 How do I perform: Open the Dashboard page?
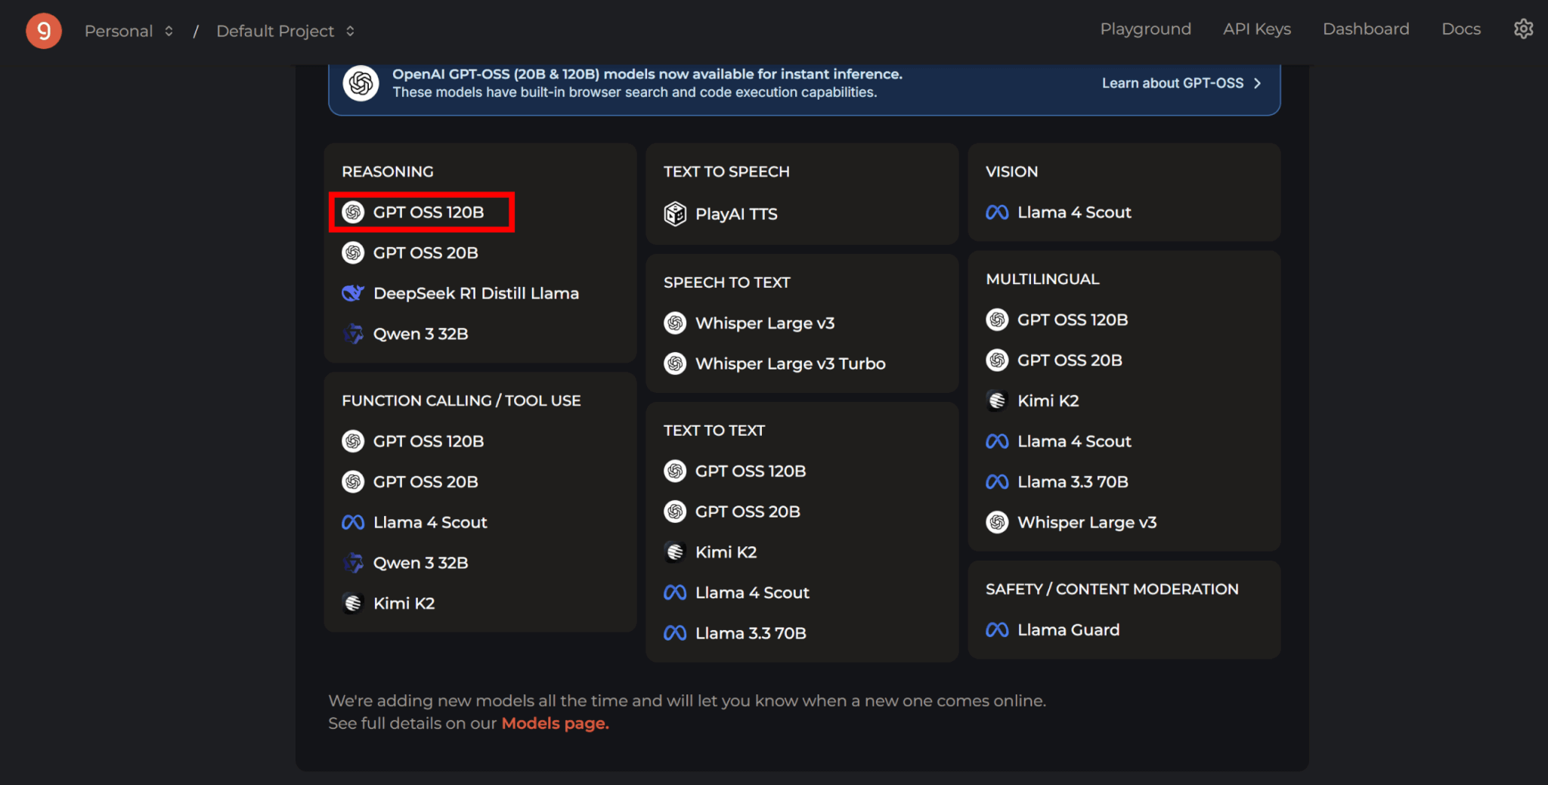coord(1366,29)
